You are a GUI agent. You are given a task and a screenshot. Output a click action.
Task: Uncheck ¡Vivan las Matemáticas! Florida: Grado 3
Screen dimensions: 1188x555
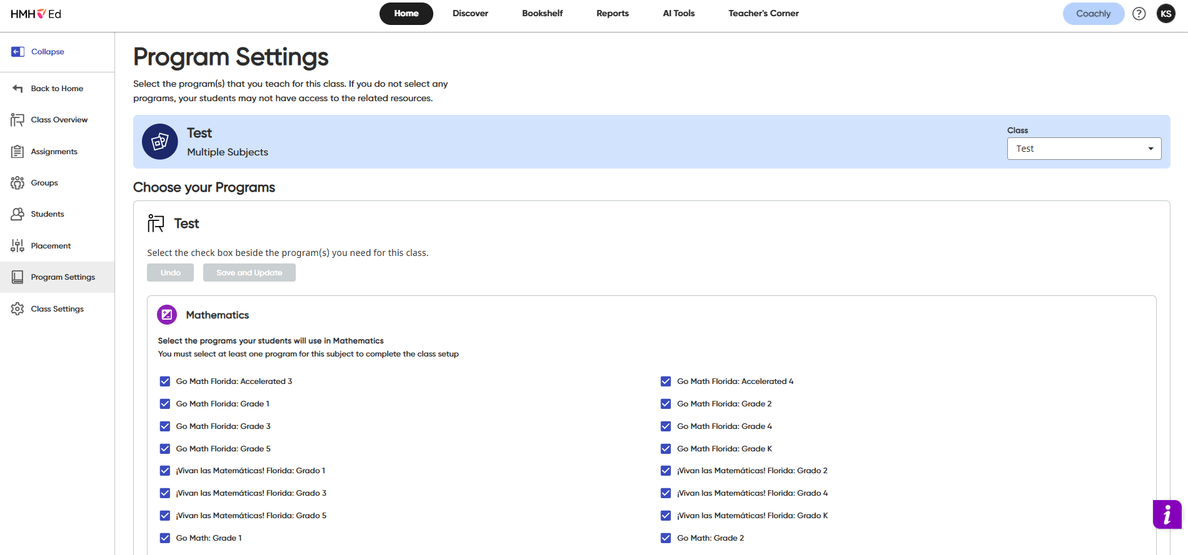click(x=165, y=493)
